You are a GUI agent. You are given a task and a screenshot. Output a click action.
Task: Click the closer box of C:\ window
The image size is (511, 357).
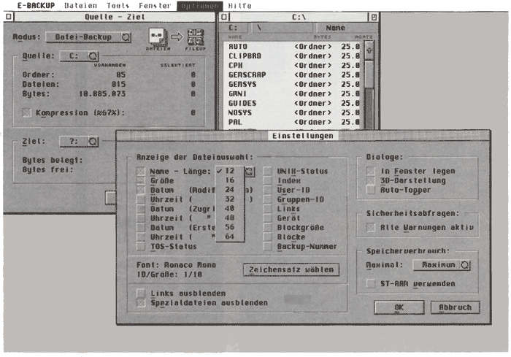click(223, 15)
